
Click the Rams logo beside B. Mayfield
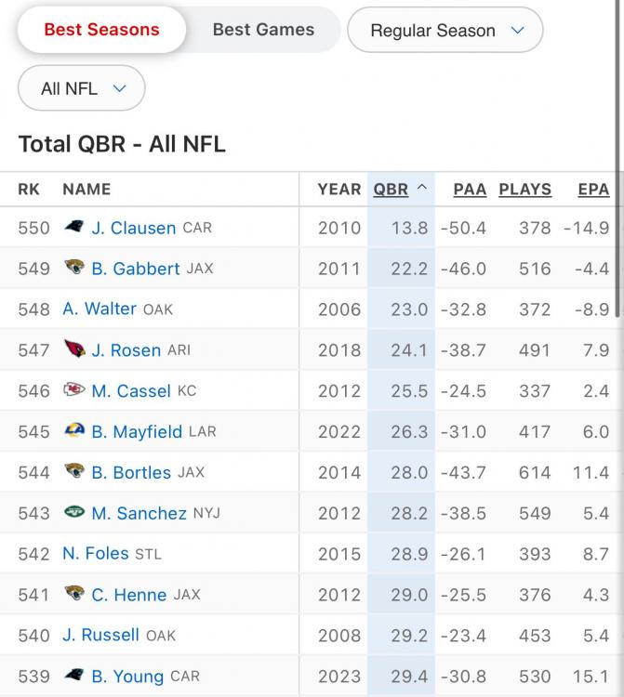tap(74, 432)
